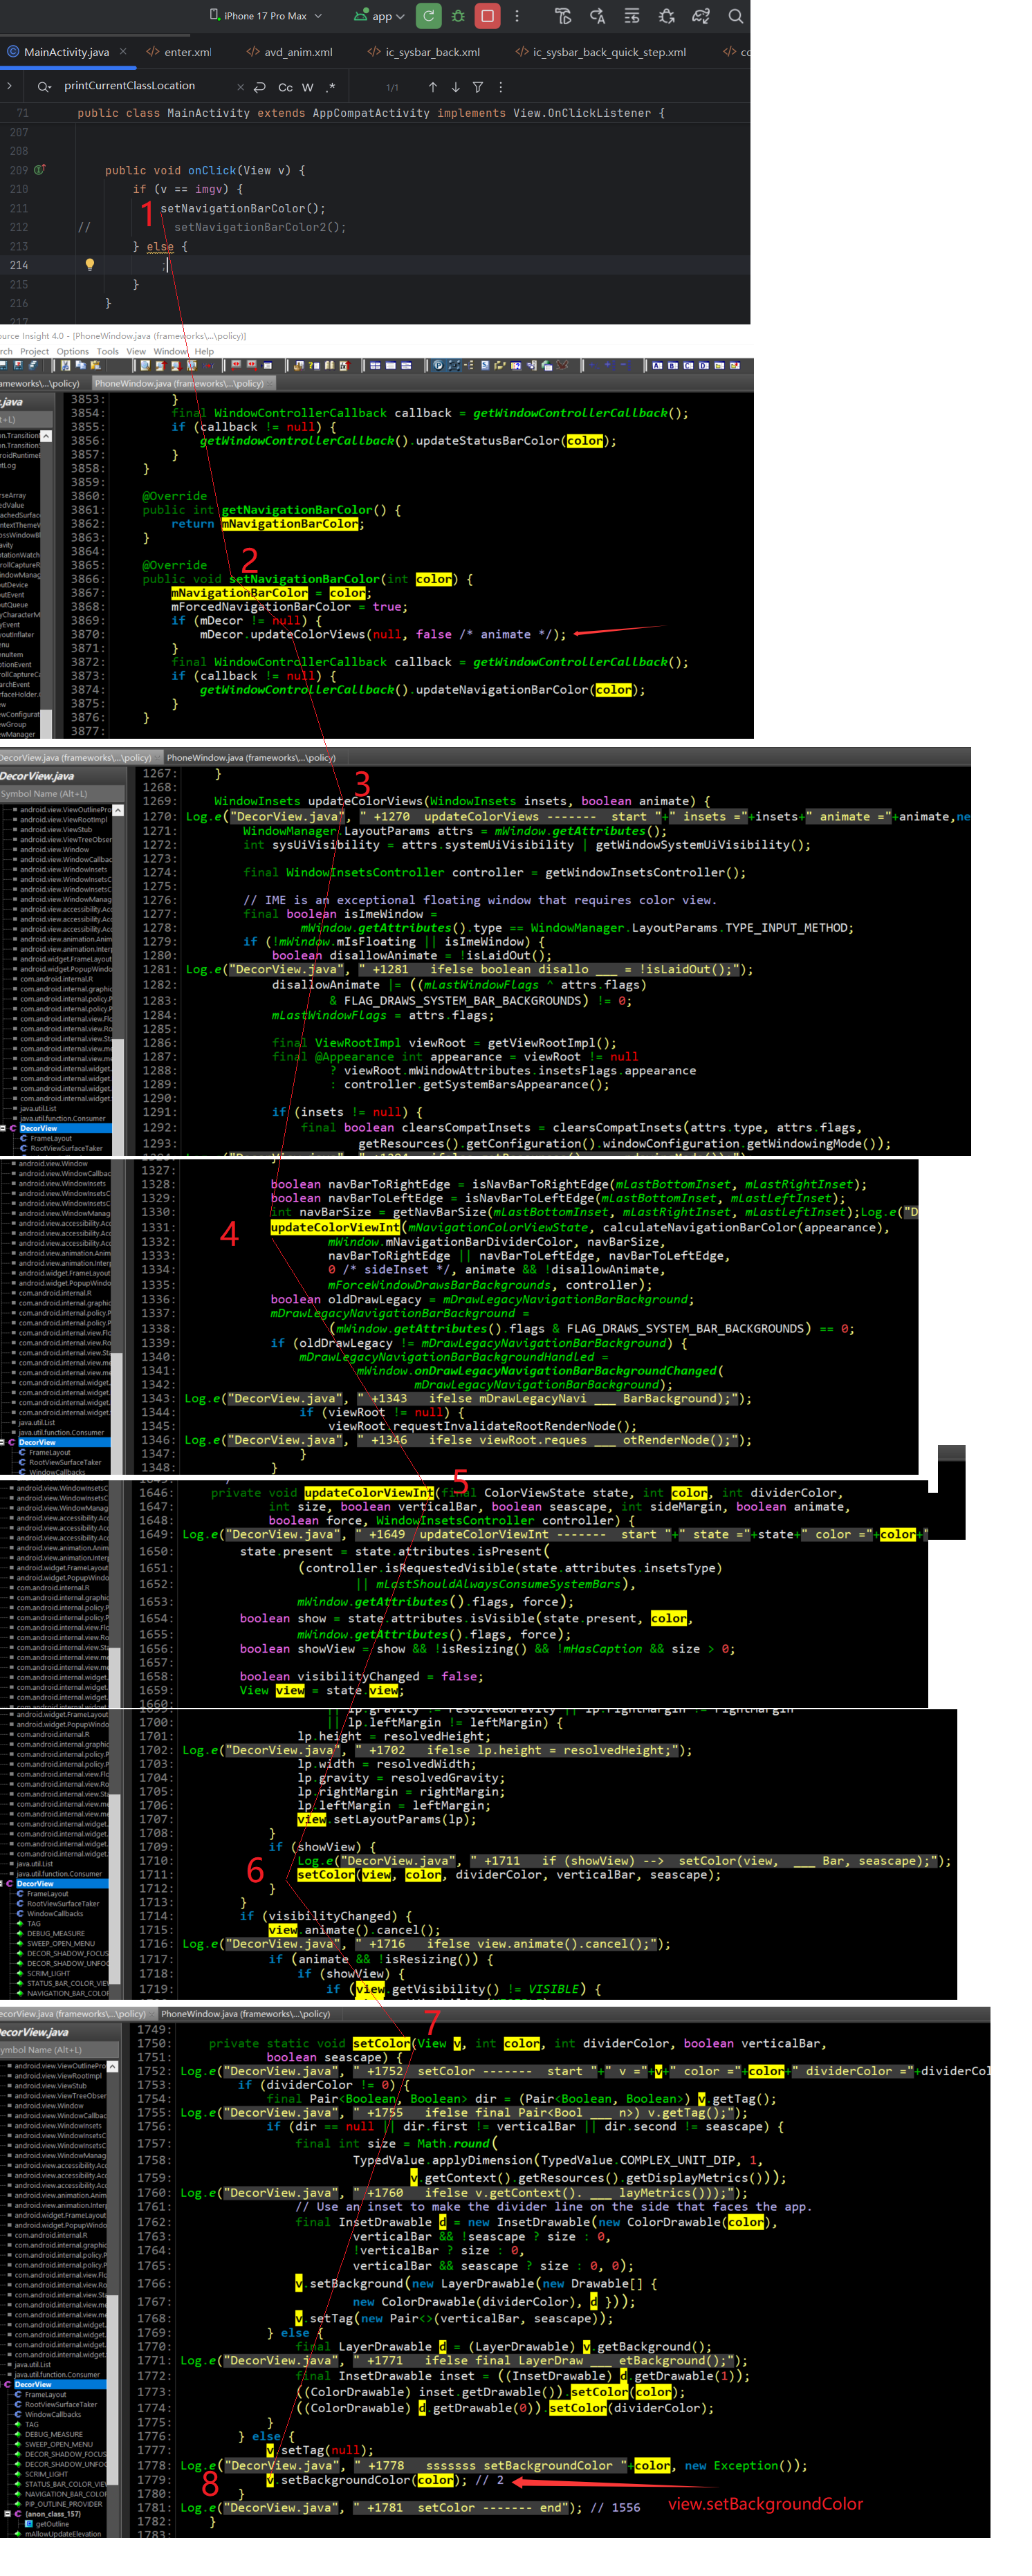Toggle Regex (.*) option in find bar
Screen dimensions: 1032x2576
tap(331, 87)
